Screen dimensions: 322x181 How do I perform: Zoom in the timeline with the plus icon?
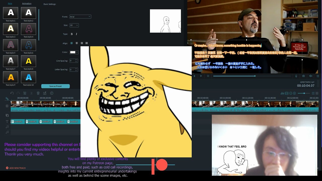pos(294,93)
